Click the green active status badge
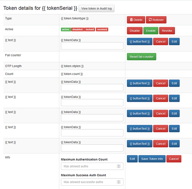192x189 pixels. tap(66, 29)
